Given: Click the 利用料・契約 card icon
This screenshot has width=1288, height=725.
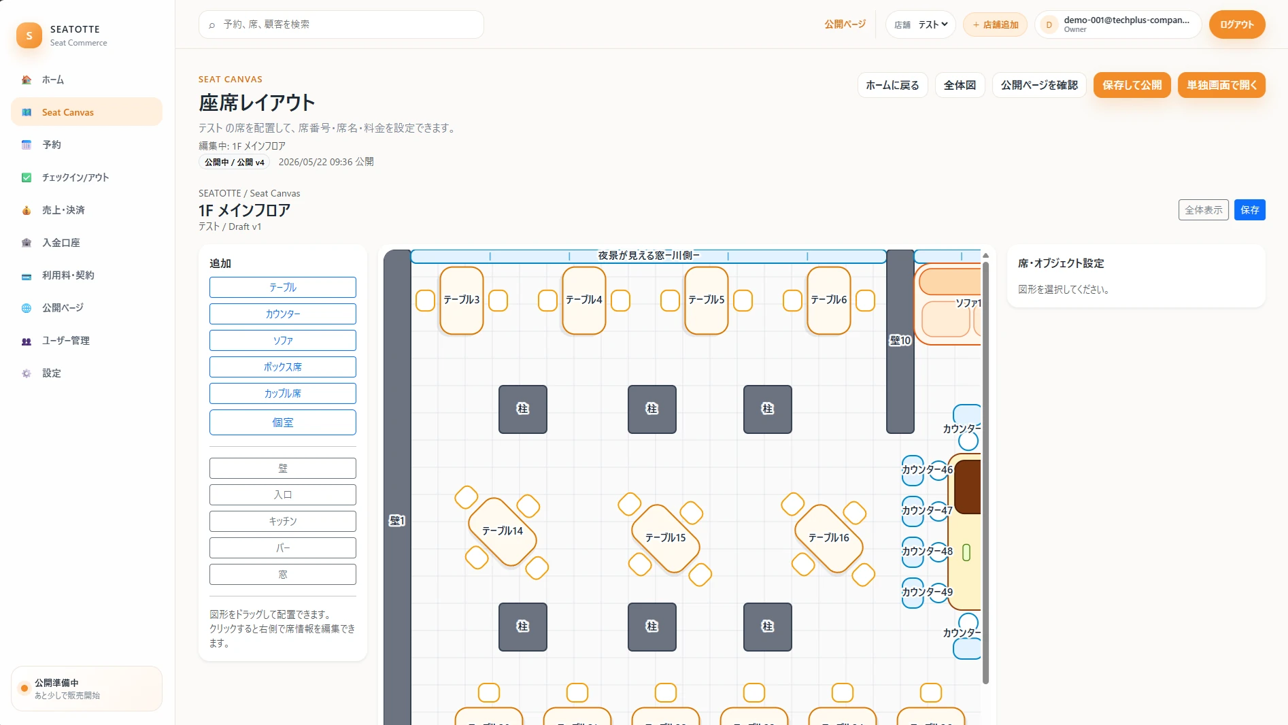Looking at the screenshot, I should click(x=27, y=275).
